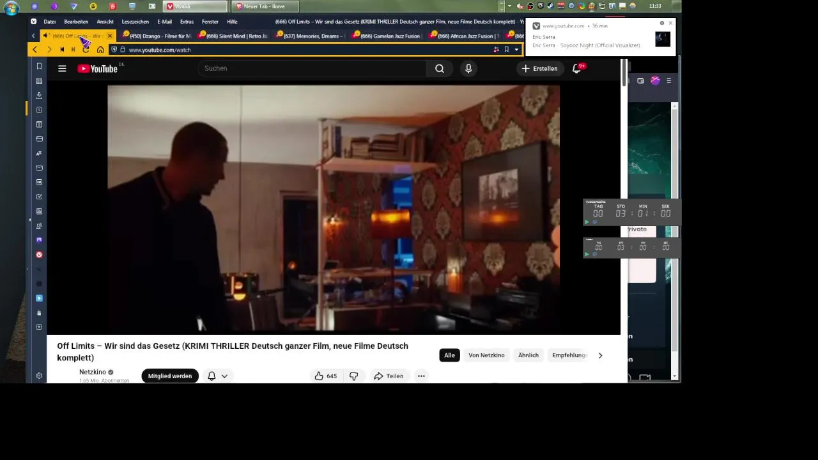Open the Bookmarks panel in Vivaldi sidebar
The width and height of the screenshot is (818, 460).
pyautogui.click(x=39, y=66)
